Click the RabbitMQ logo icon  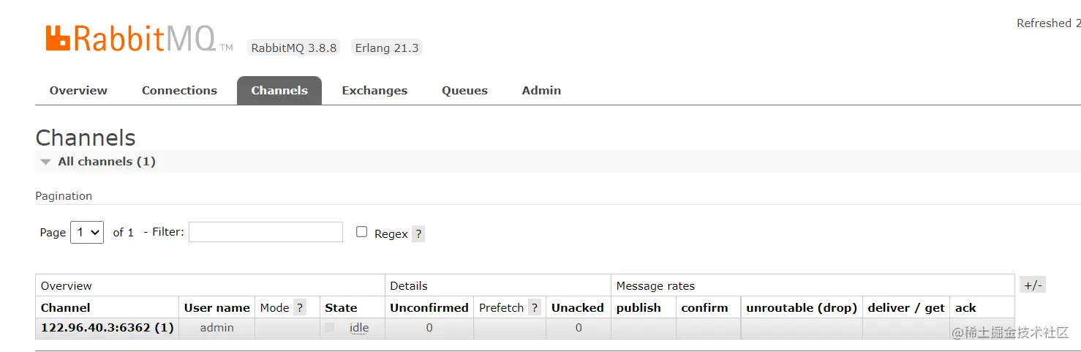coord(59,38)
